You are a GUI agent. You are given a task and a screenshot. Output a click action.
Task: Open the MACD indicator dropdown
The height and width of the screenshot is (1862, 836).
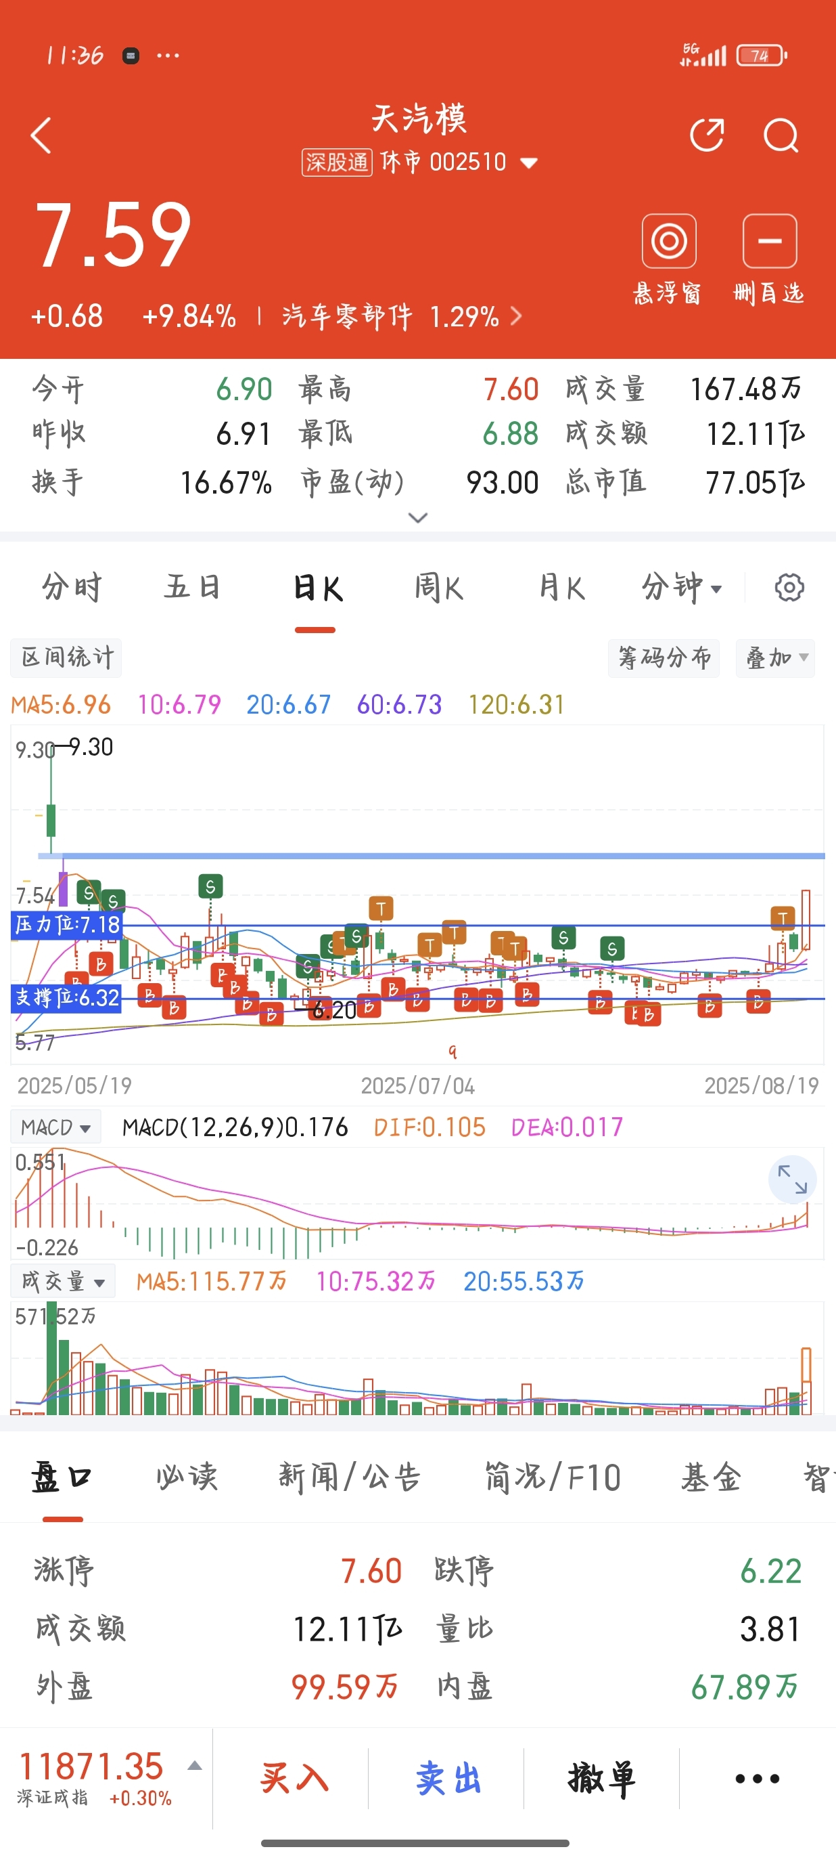[x=55, y=1127]
